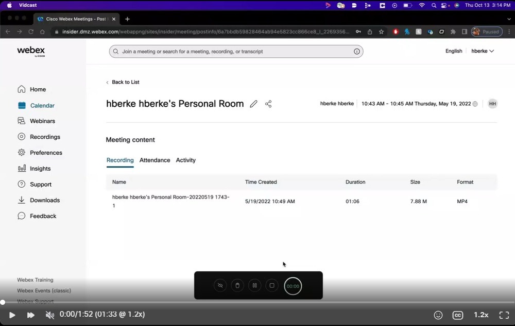Open Preferences gear in sidebar

(x=40, y=152)
